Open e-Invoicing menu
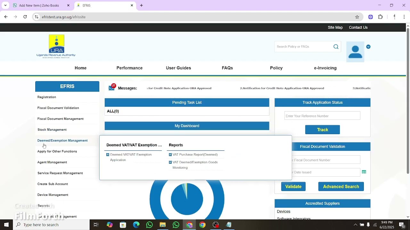The height and width of the screenshot is (230, 410). [x=325, y=68]
